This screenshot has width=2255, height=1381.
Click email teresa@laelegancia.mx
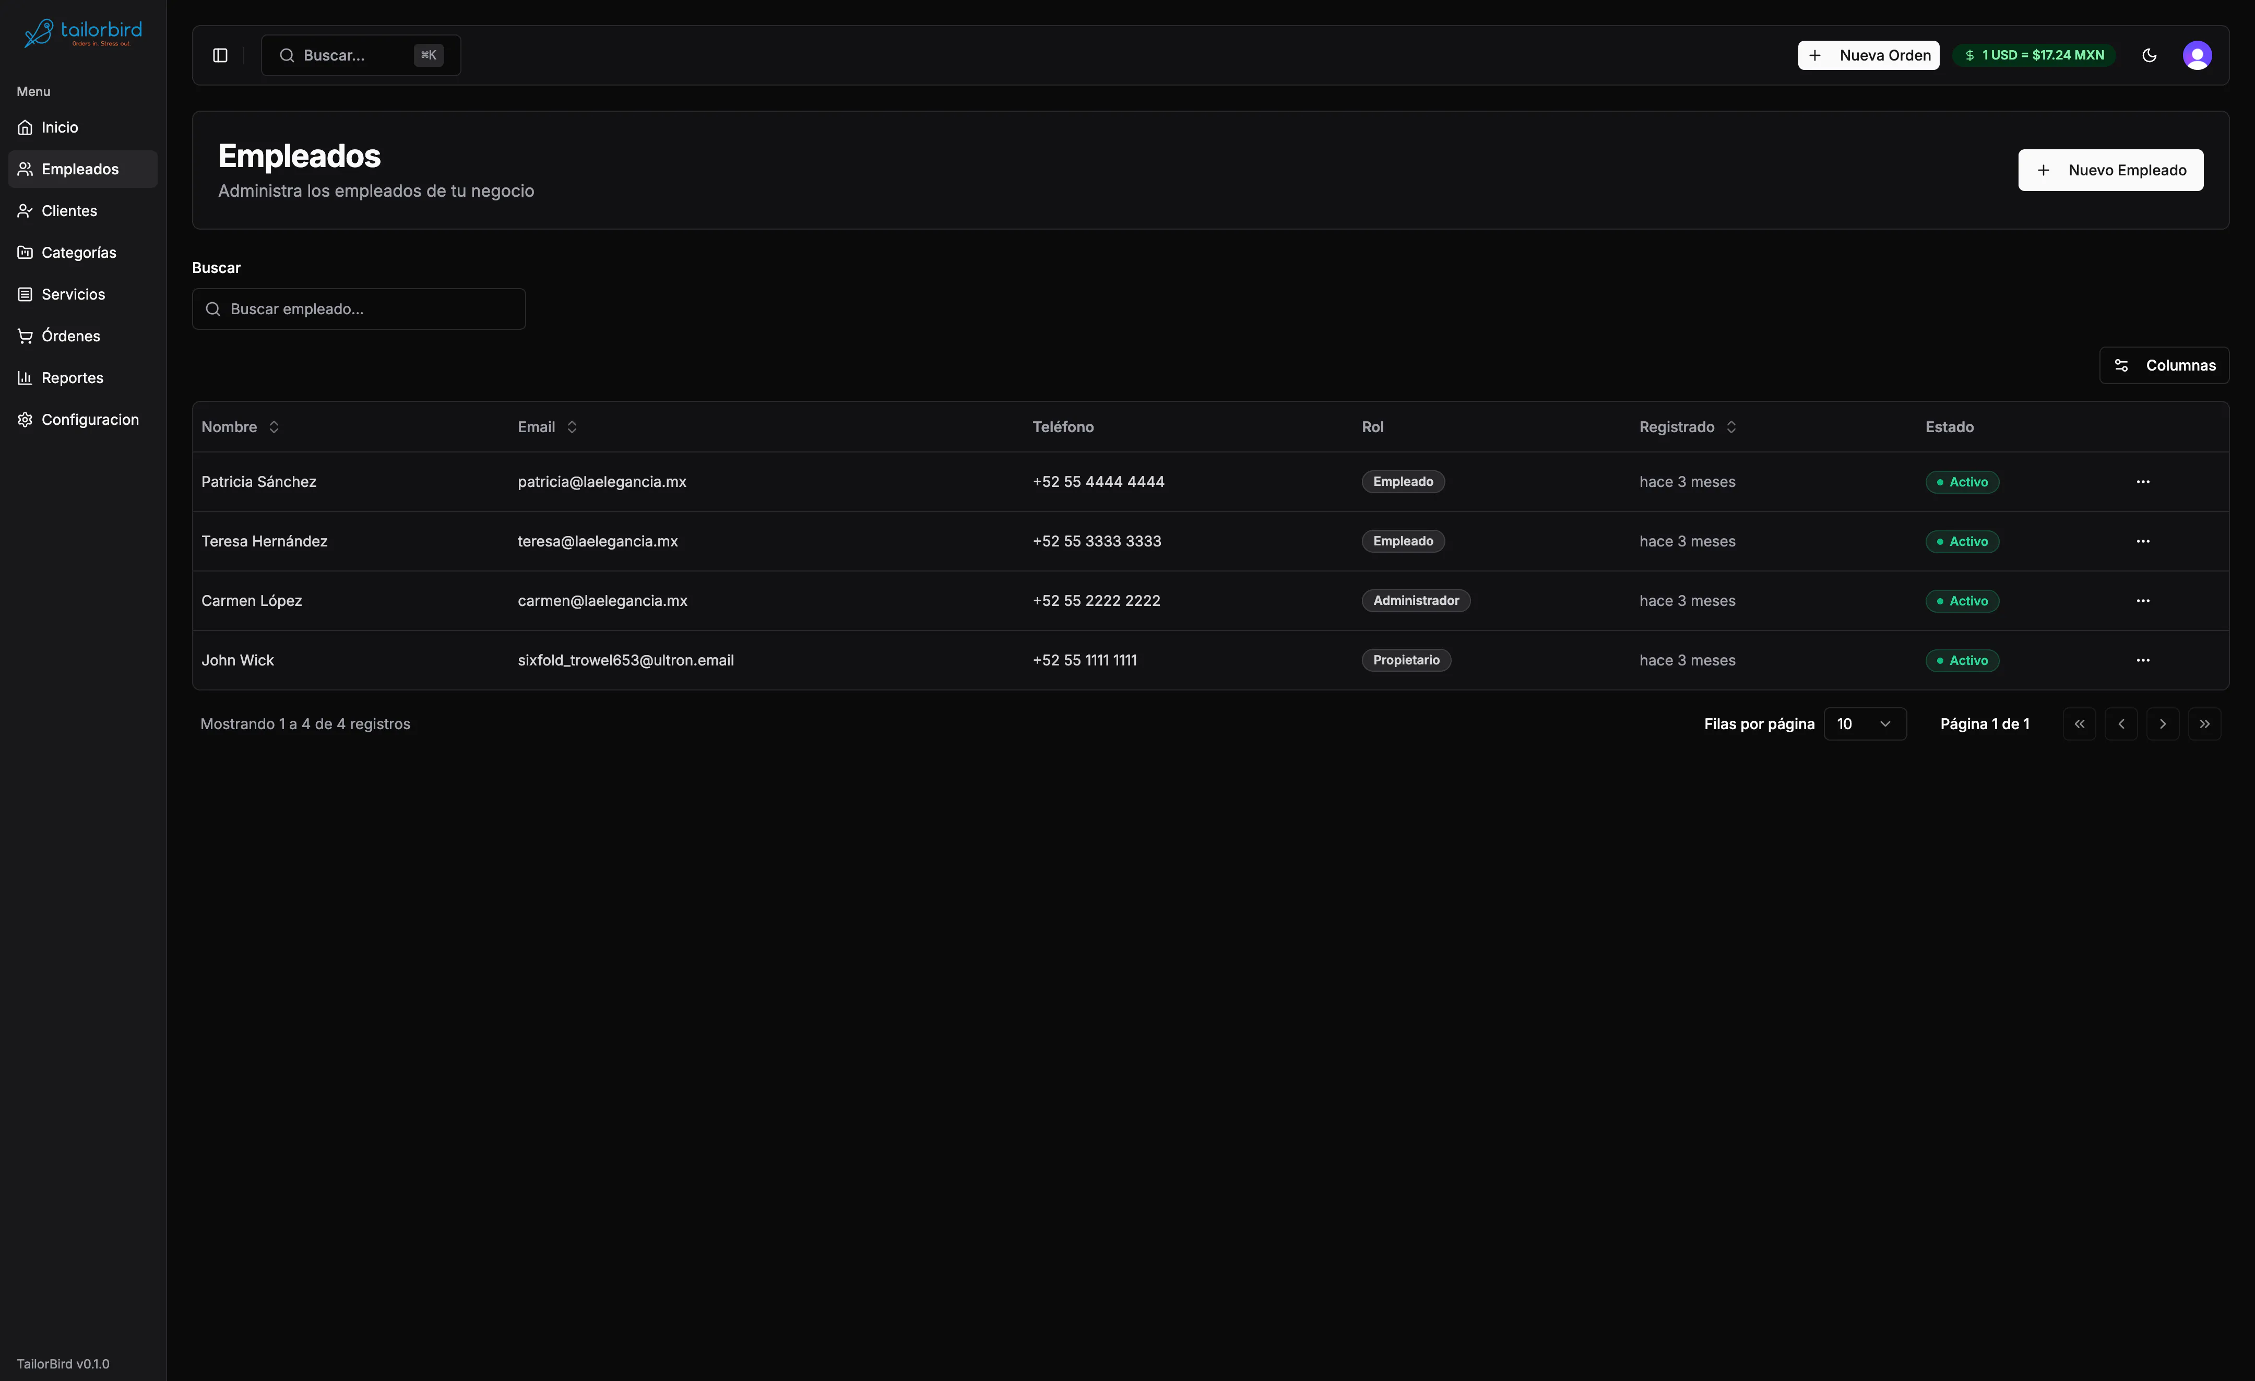tap(598, 541)
